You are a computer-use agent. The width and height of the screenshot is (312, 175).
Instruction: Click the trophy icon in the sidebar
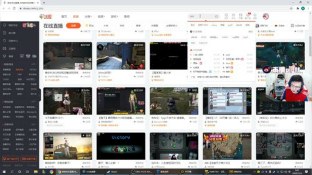(4, 56)
